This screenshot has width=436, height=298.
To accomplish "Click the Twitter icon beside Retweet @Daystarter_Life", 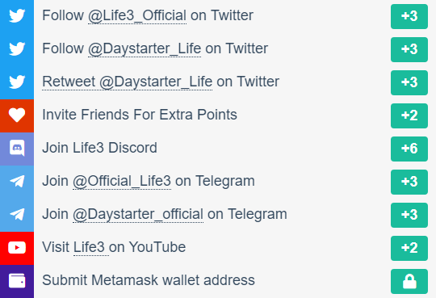I will point(17,82).
